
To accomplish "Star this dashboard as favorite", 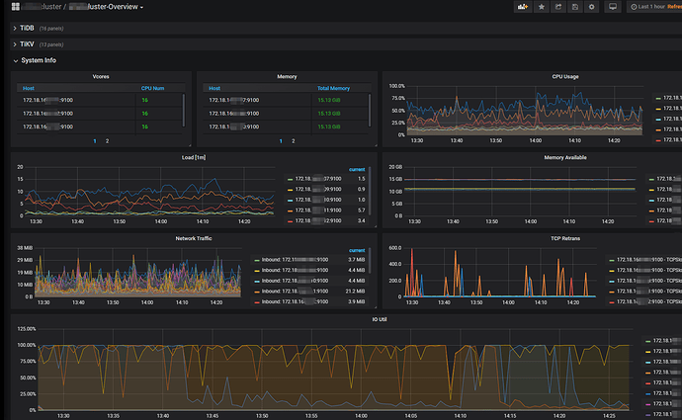I will [x=541, y=7].
